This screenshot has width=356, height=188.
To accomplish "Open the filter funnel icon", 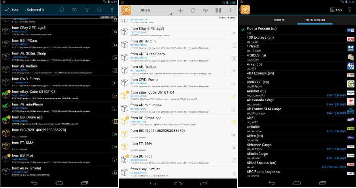I will (349, 9).
